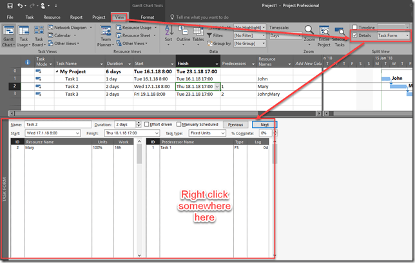Click the Next button in Task Form
This screenshot has height=263, width=415.
click(264, 124)
